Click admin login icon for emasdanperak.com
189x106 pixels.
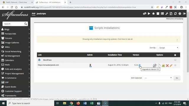point(90,65)
